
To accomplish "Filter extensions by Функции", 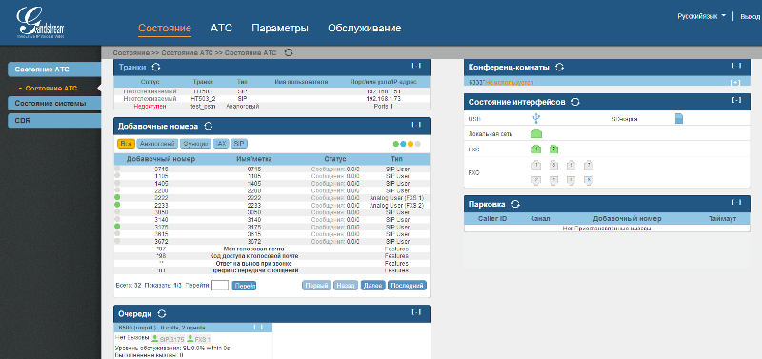I will pyautogui.click(x=195, y=143).
